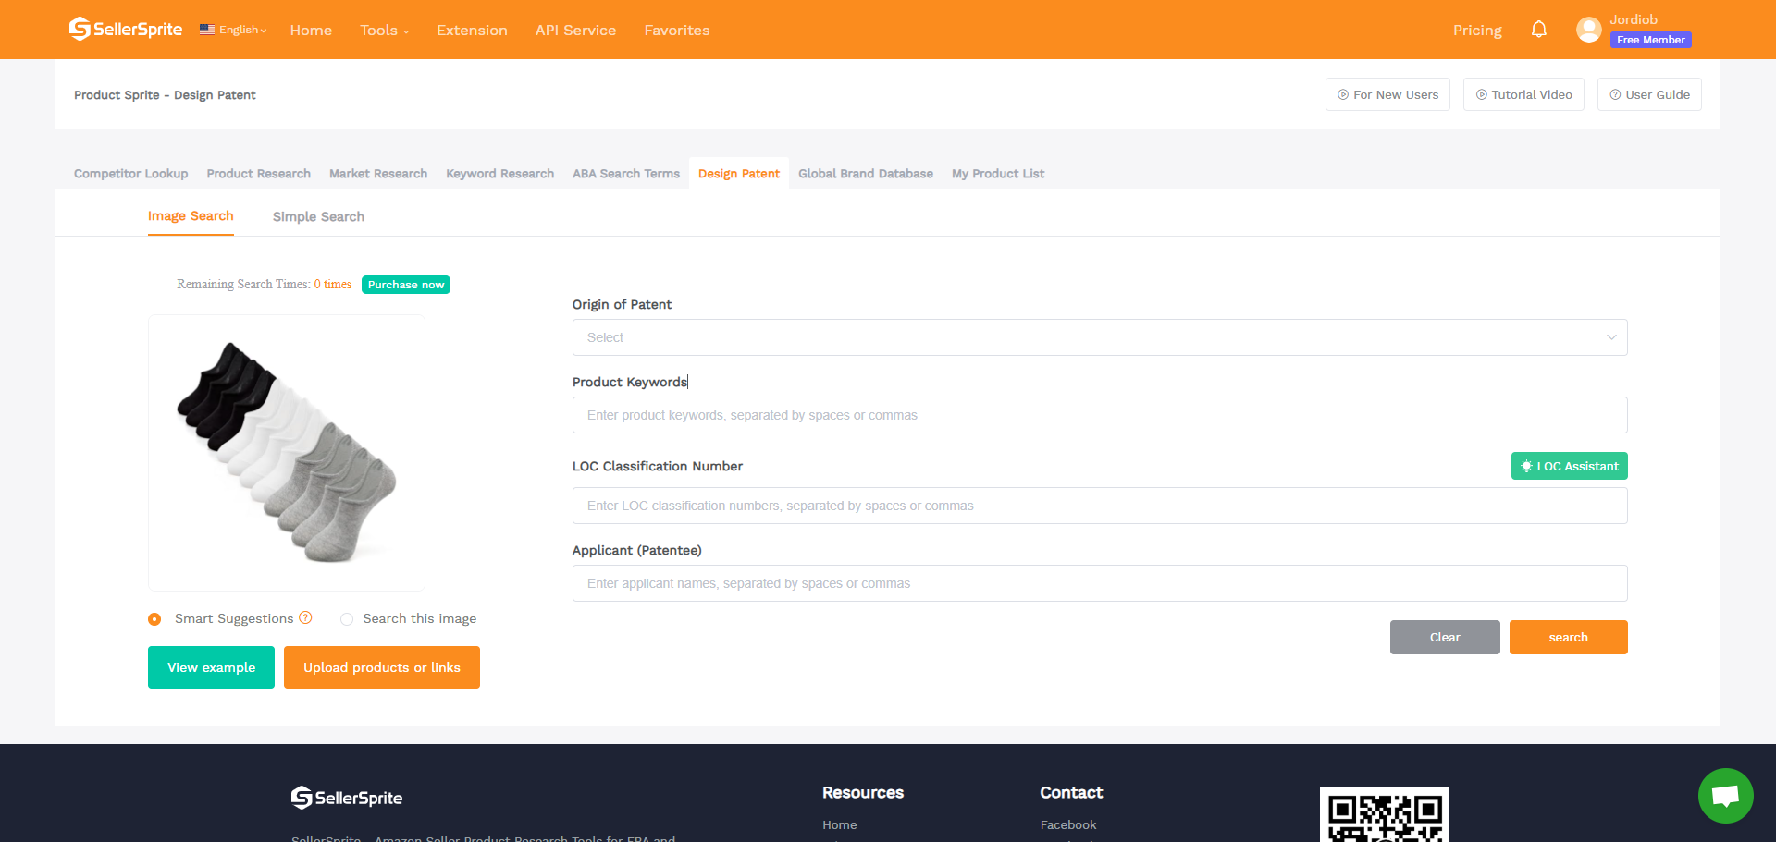Select the Design Patent tab
This screenshot has height=842, width=1776.
(739, 174)
